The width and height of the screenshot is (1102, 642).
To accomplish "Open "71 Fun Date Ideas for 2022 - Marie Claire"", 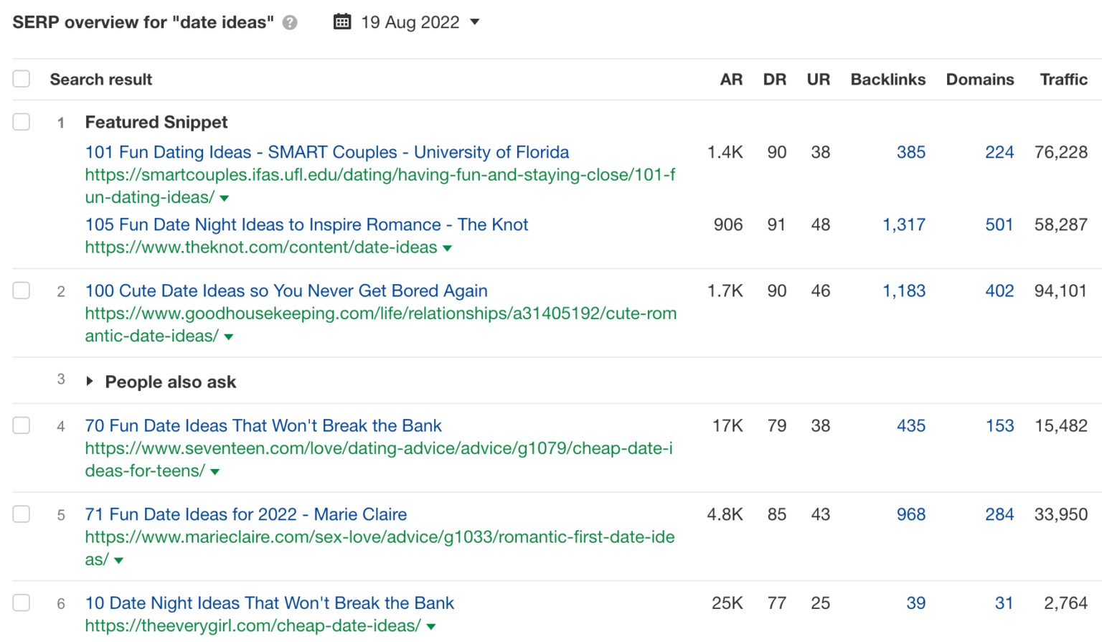I will coord(245,514).
